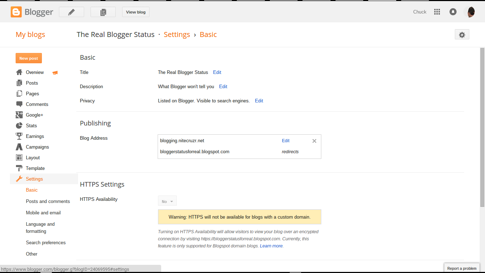Click the Blogger logo icon

coord(16,12)
